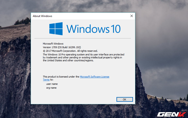The image size is (188, 118).
Task: Click the 'The Windows 10 Pro operating system' line
Action: coord(83,54)
